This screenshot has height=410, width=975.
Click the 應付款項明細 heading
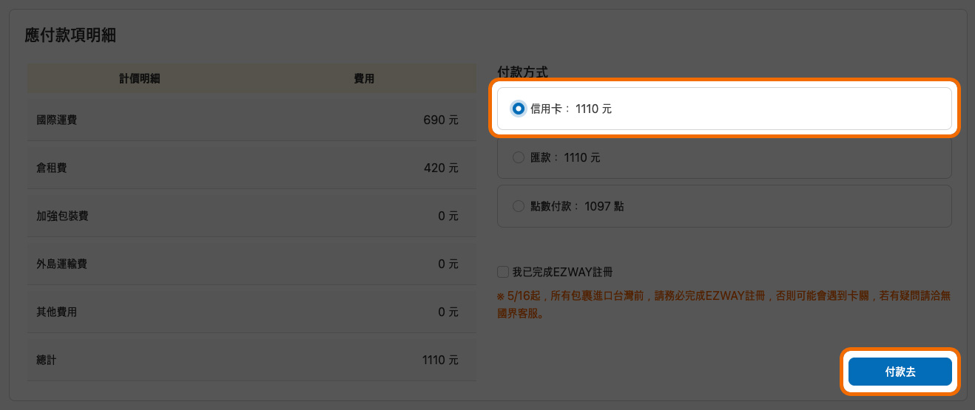click(70, 35)
